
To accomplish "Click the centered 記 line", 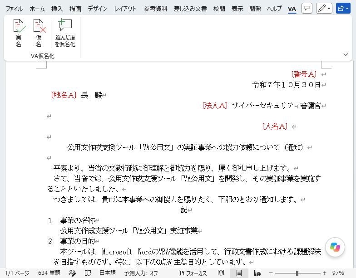I will tap(184, 210).
